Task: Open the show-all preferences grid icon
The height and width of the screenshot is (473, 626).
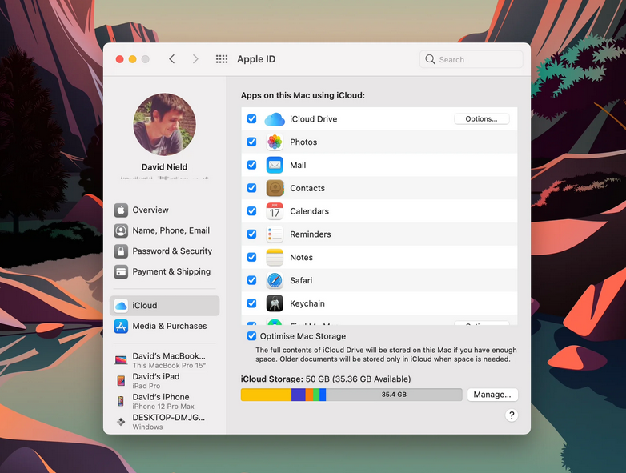Action: click(x=222, y=59)
